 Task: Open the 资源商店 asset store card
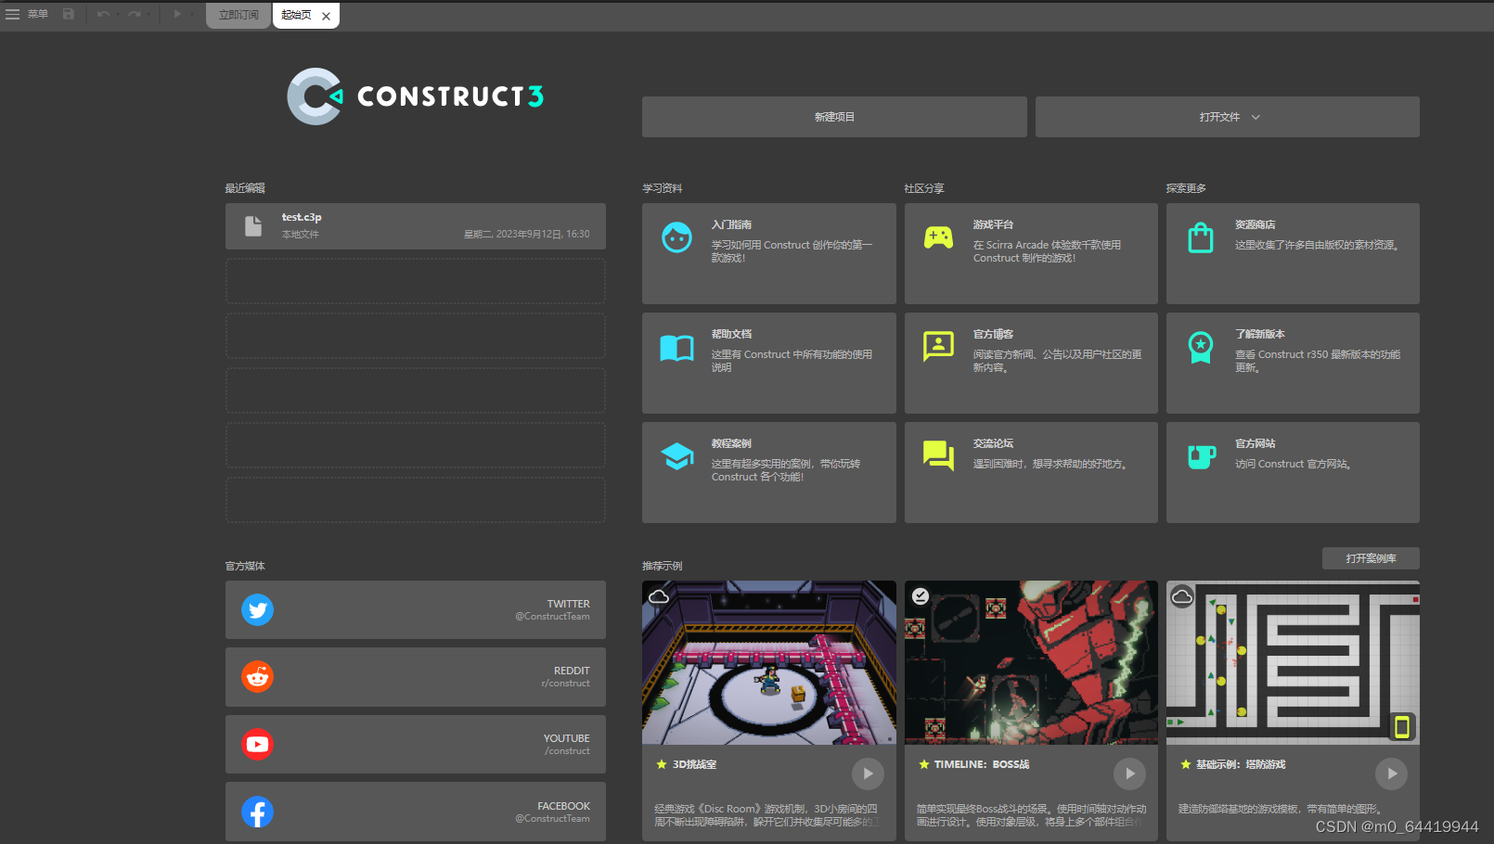tap(1293, 253)
